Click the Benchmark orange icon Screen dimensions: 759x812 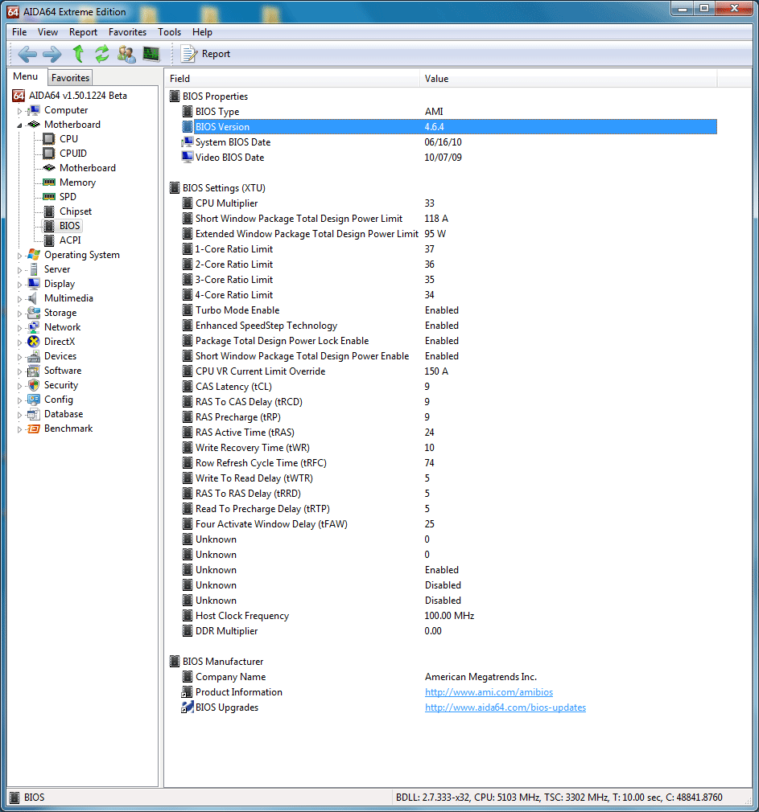[x=34, y=429]
